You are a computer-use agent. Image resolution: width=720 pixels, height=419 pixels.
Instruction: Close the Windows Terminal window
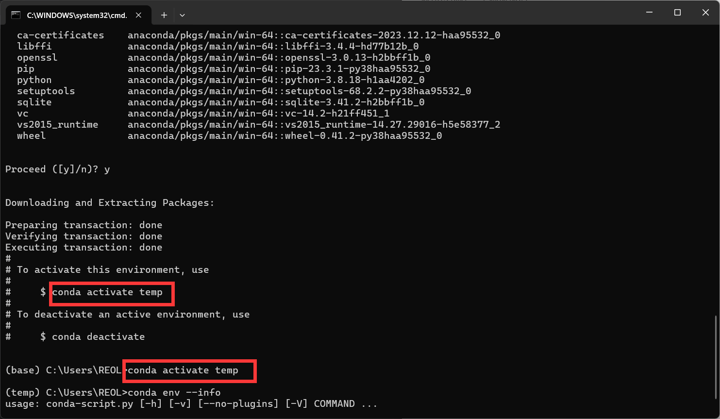coord(705,13)
